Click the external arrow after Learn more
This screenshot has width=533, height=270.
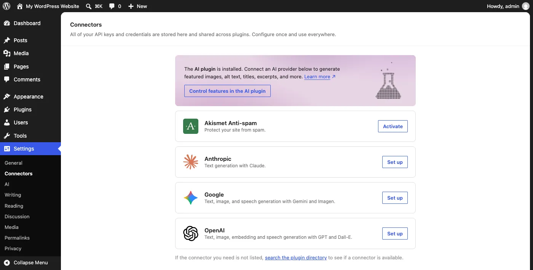334,76
